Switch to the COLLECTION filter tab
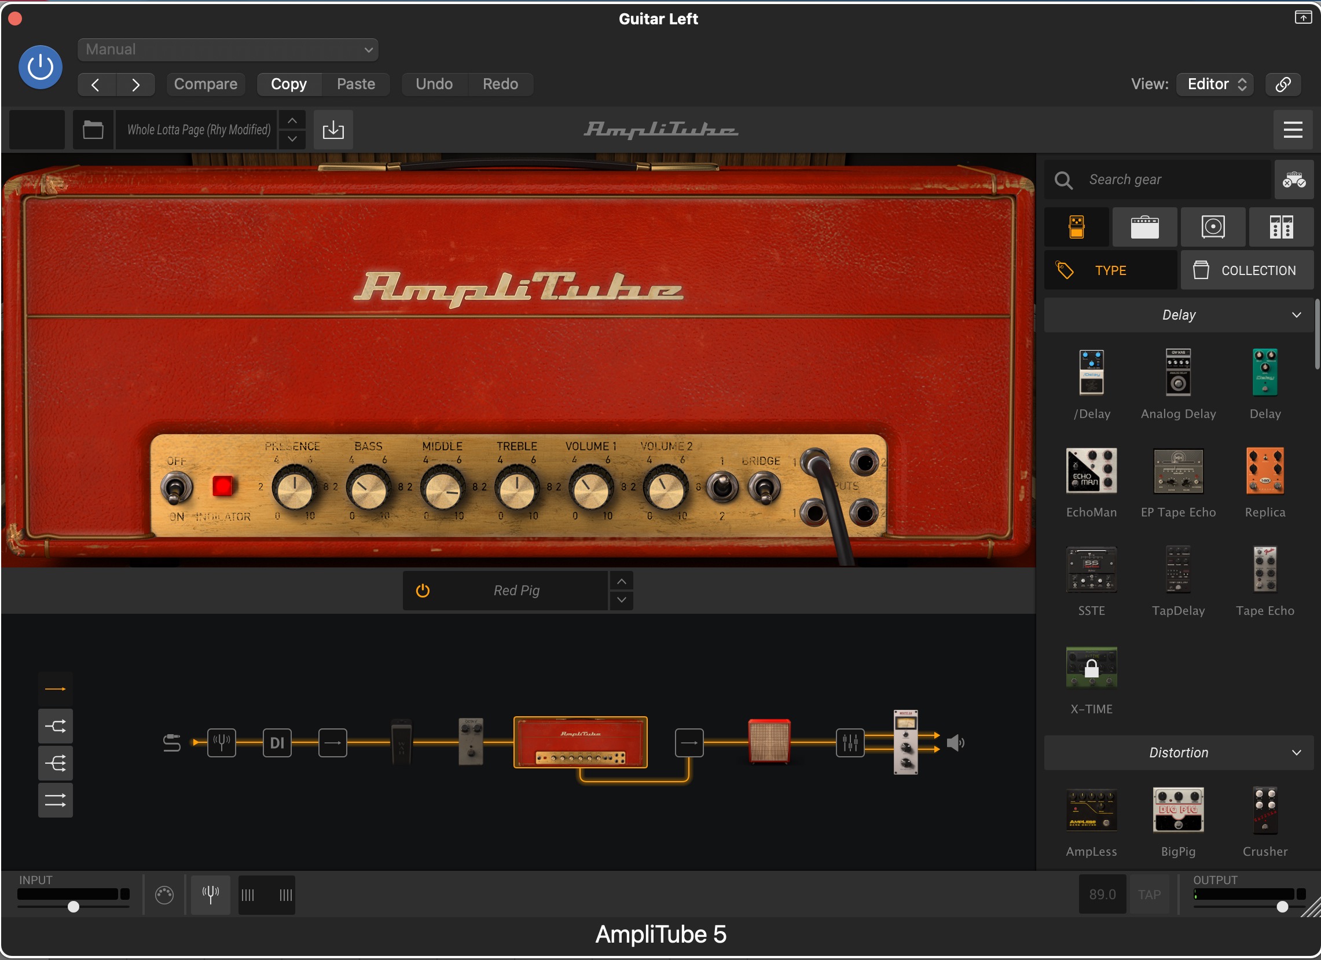 pyautogui.click(x=1247, y=270)
